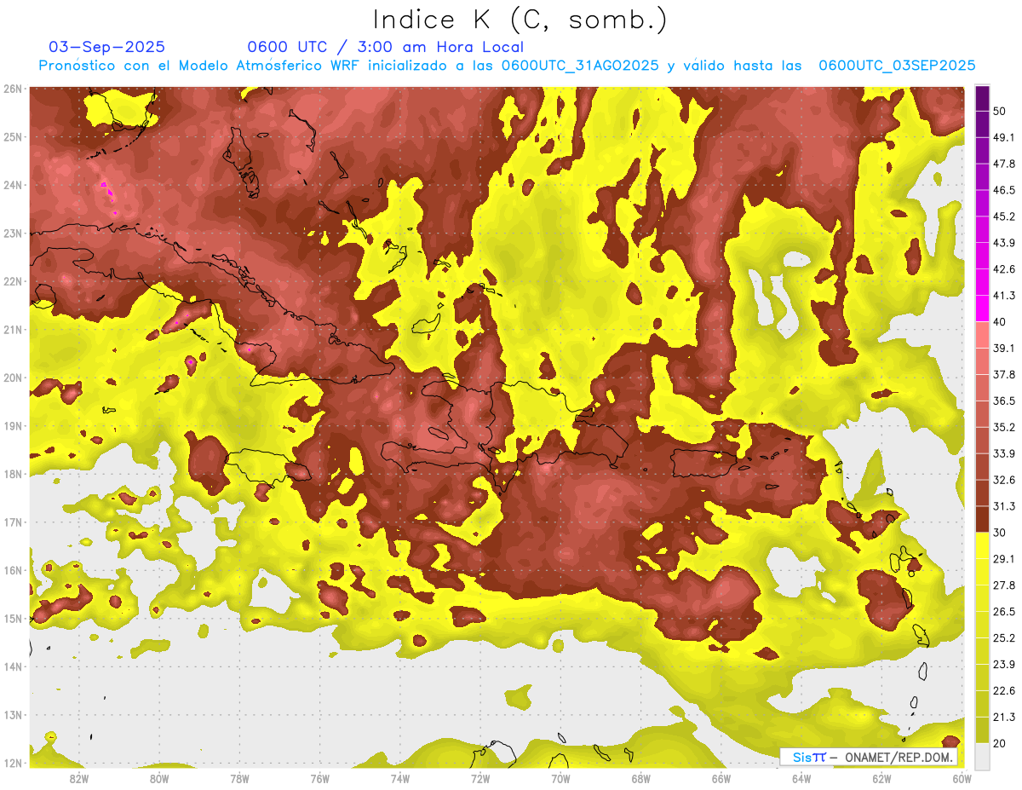This screenshot has width=1022, height=790.
Task: Select the "16N" latitude tick label
Action: click(x=13, y=570)
